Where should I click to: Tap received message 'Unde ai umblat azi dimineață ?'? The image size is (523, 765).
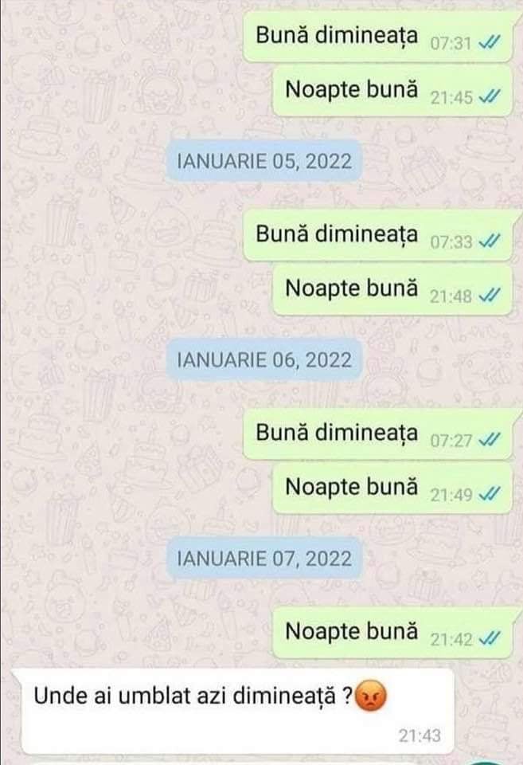pyautogui.click(x=238, y=712)
